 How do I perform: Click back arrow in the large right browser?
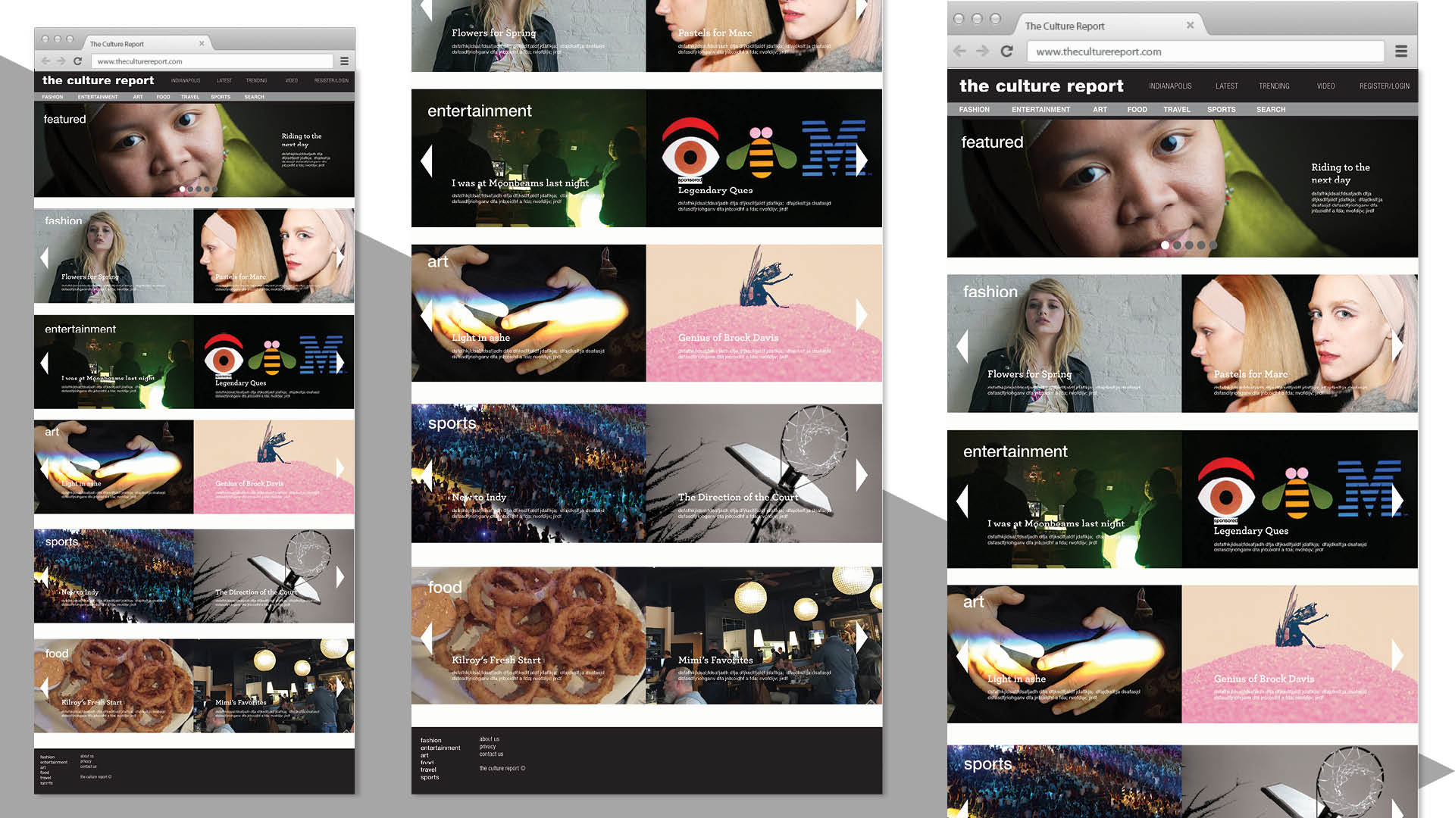[960, 51]
